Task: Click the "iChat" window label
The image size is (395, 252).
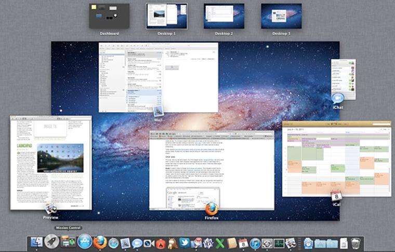Action: click(338, 107)
